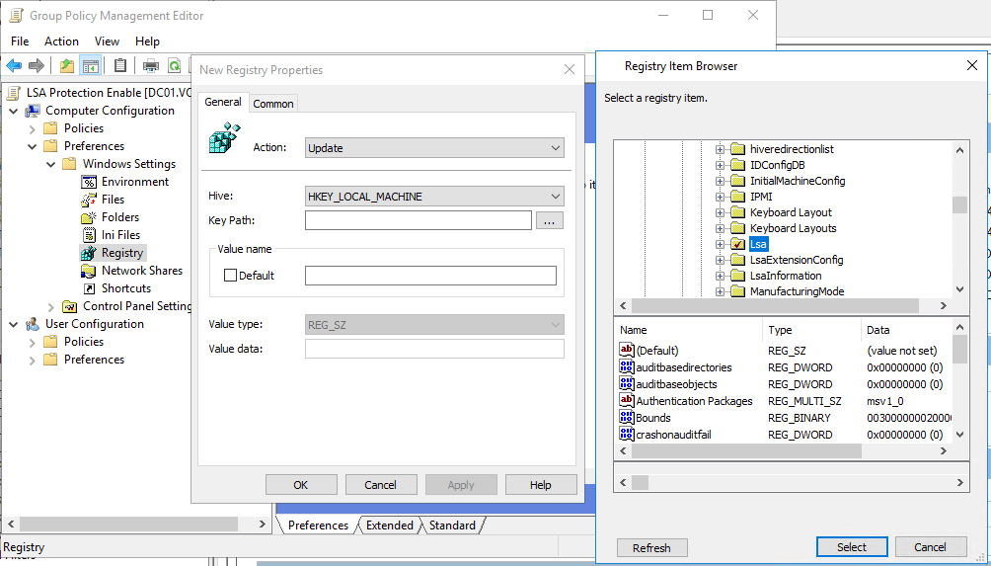Viewport: 991px width, 566px height.
Task: Select the auditbaseobjects registry value
Action: [x=676, y=384]
